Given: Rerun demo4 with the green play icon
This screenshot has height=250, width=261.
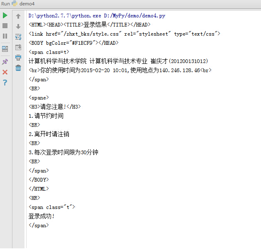Looking at the screenshot, I should (x=5, y=15).
